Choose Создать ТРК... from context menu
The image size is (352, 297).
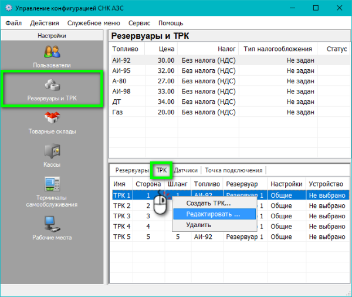point(208,203)
